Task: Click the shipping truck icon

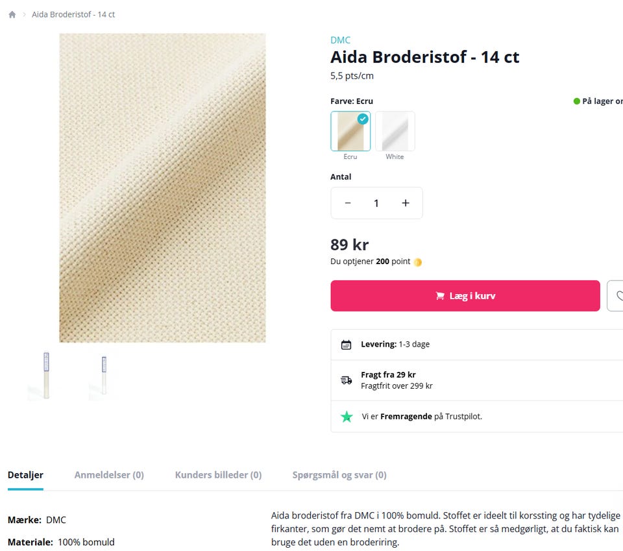Action: pyautogui.click(x=347, y=379)
